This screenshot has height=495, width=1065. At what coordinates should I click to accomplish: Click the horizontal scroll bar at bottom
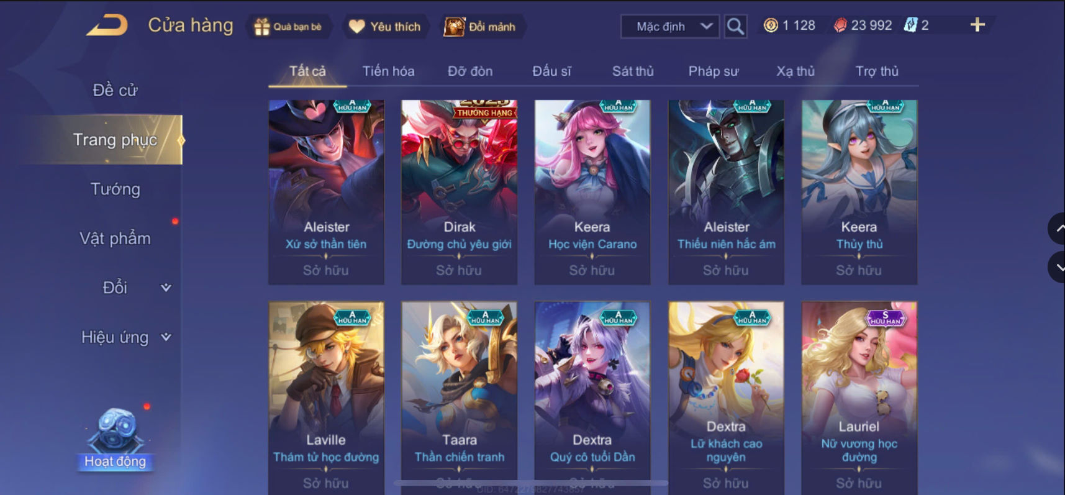click(x=531, y=483)
